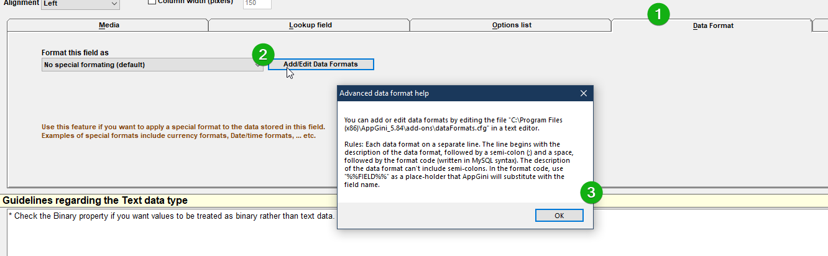Enable the Column width (pixels) checkbox
This screenshot has width=828, height=256.
[152, 2]
